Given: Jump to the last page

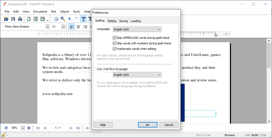Looking at the screenshot, I should [x=78, y=128].
